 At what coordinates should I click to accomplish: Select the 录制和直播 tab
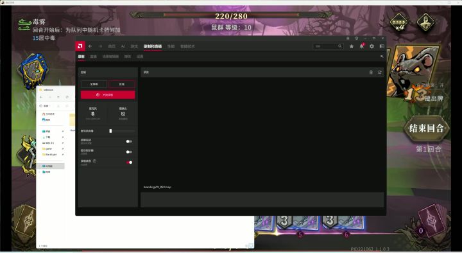(153, 46)
